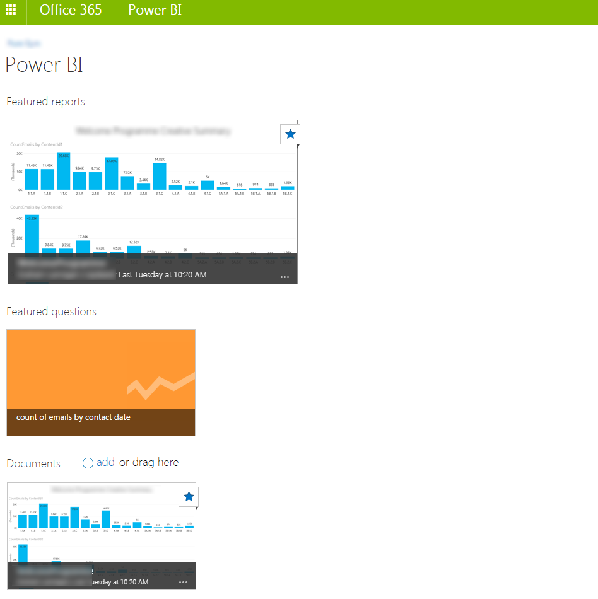Open the 'count of emails by contact date' question
The height and width of the screenshot is (599, 598).
pos(101,382)
